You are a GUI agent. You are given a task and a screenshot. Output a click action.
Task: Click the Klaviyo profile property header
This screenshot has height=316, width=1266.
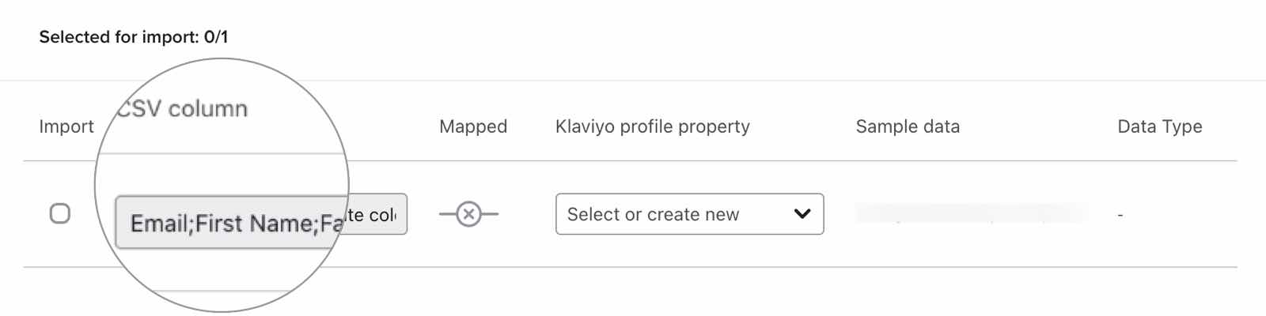653,126
